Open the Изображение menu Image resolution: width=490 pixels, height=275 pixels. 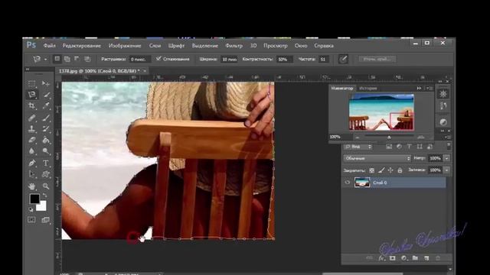pos(125,46)
